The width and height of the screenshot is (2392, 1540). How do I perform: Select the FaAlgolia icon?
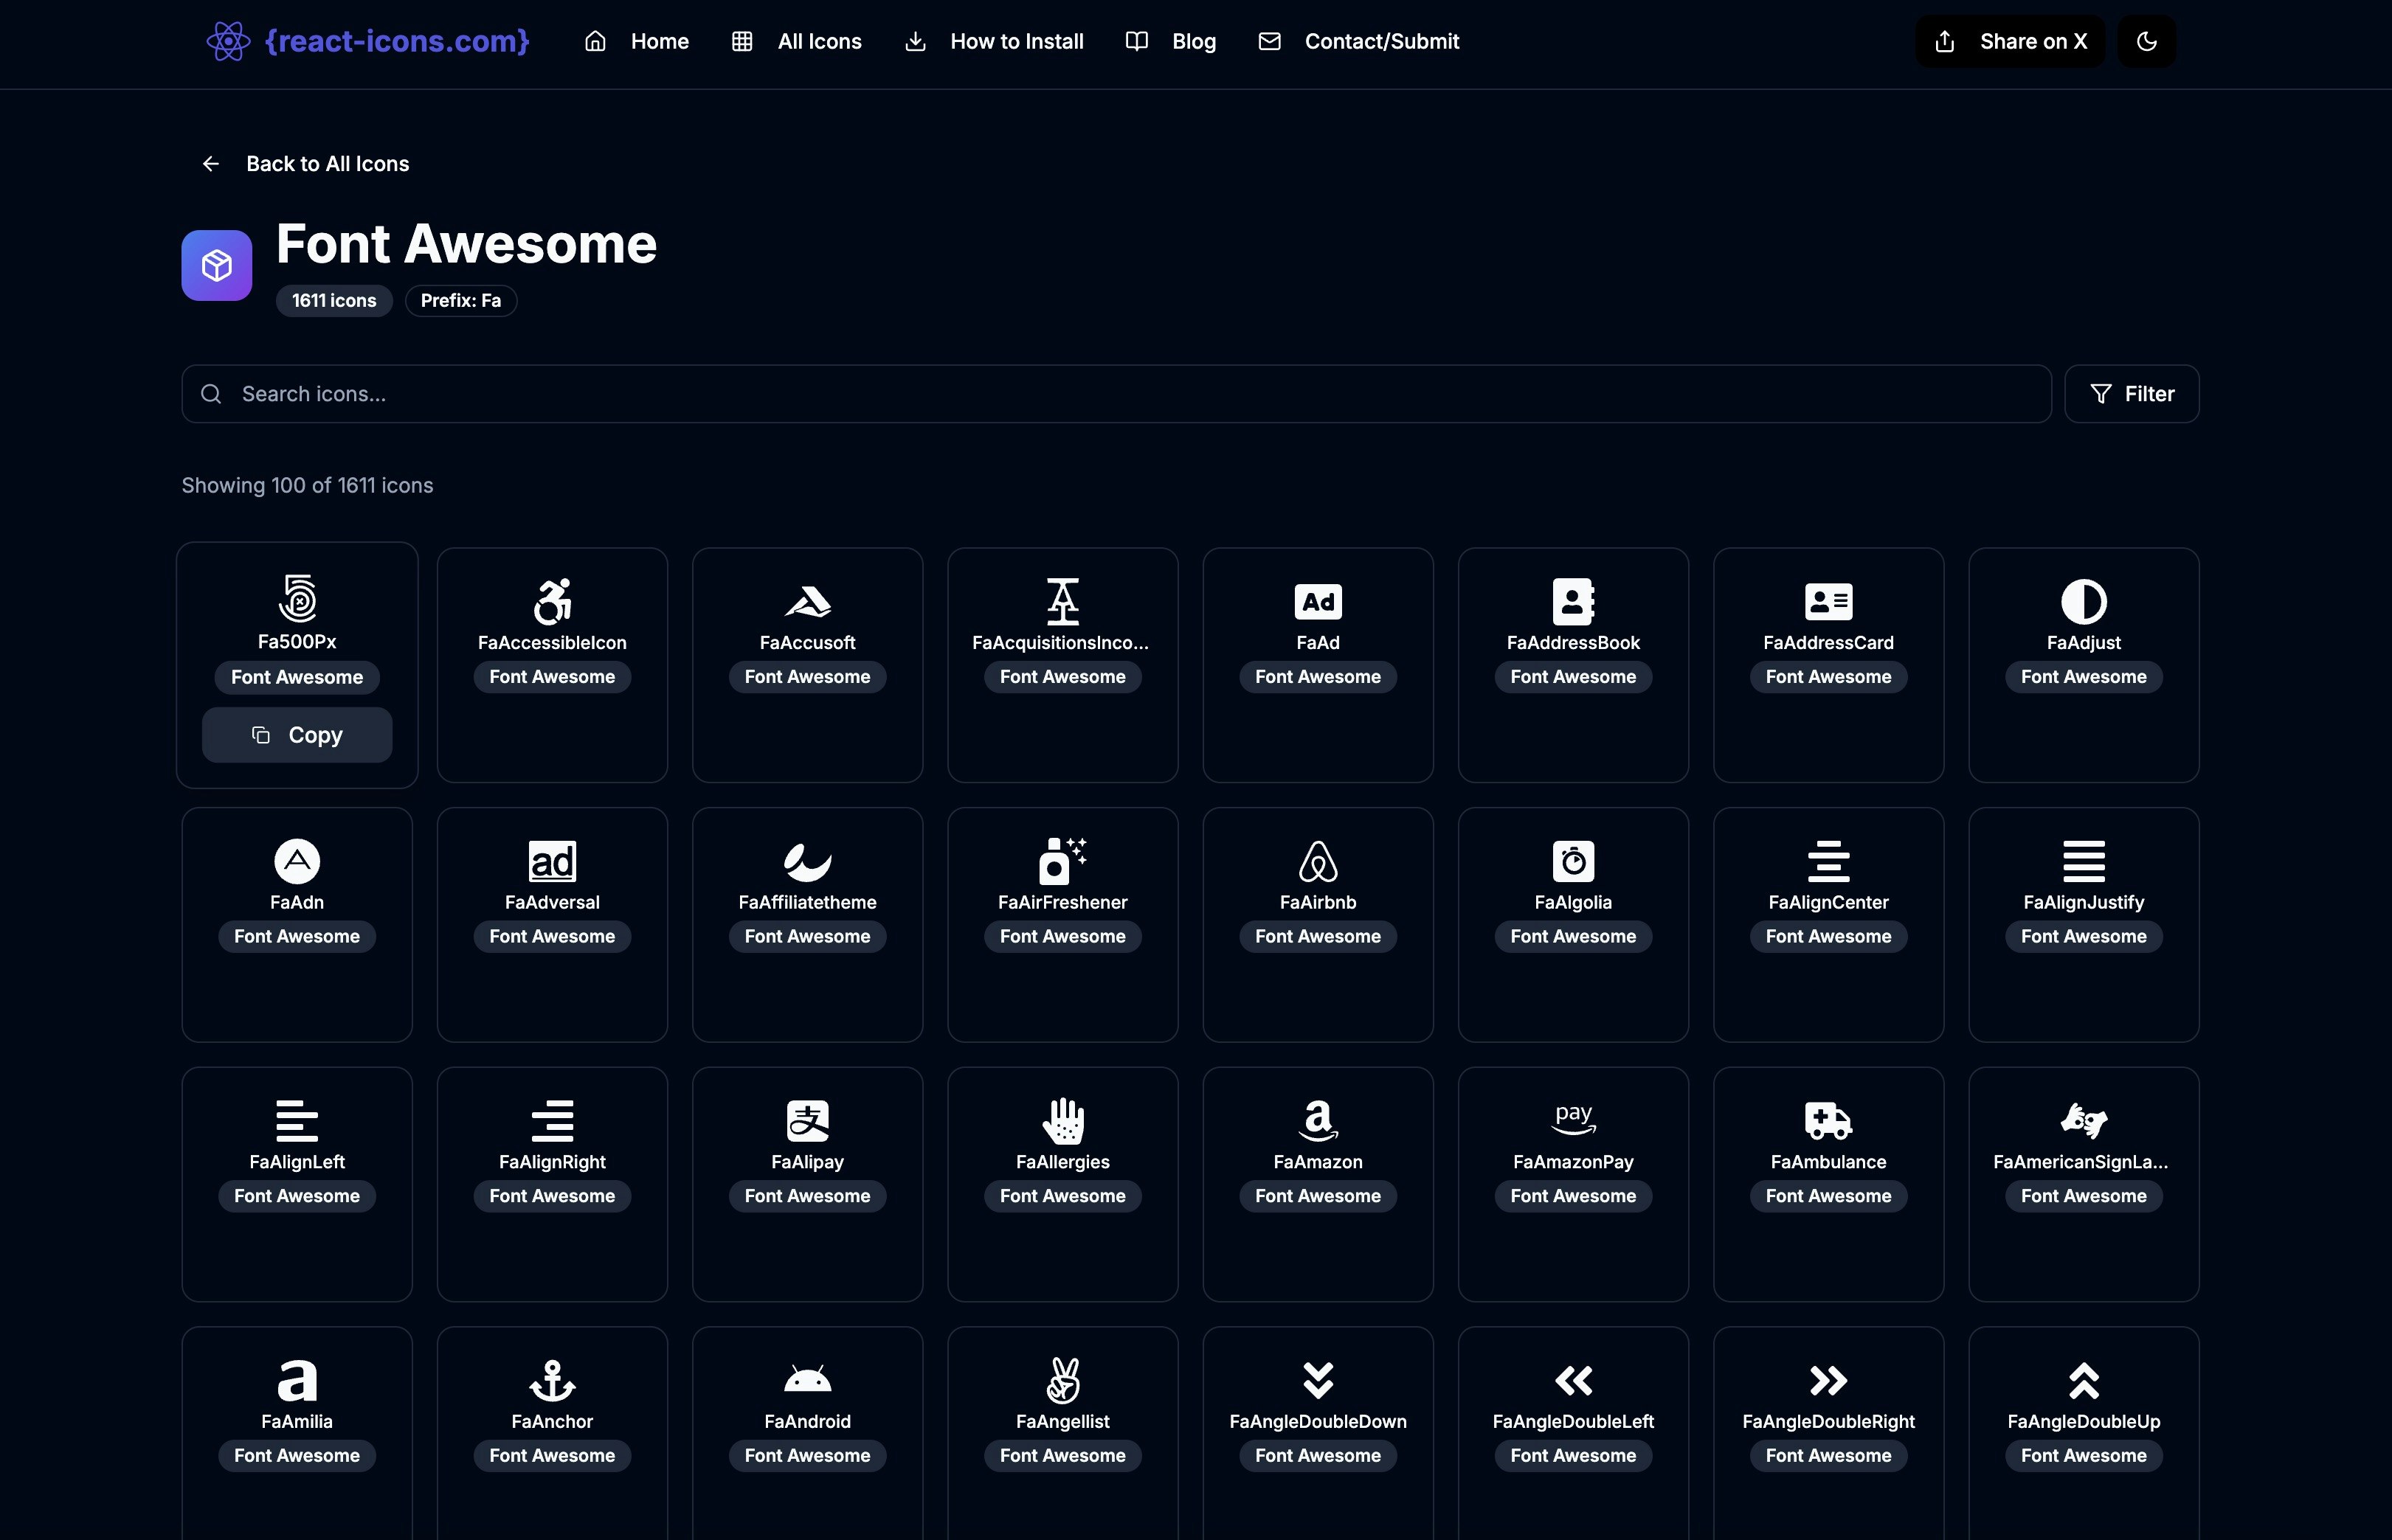coord(1573,861)
